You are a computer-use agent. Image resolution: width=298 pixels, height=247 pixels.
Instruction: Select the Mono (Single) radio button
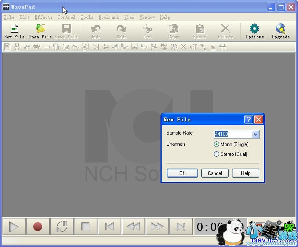coord(216,144)
